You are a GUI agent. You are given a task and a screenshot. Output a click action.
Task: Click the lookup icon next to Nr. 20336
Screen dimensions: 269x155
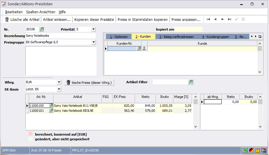[41, 29]
